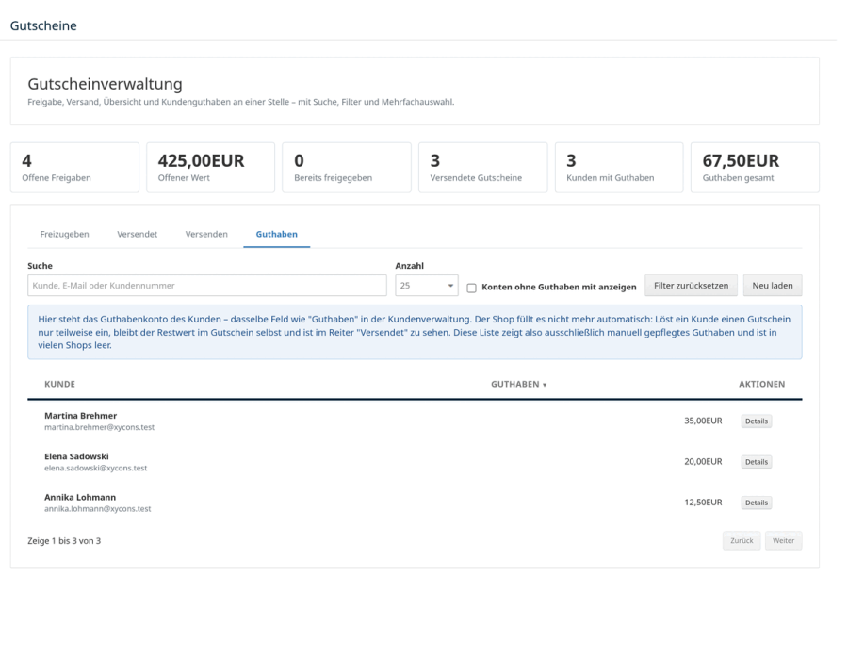Screen dimensions: 848x660
Task: Click the Filter zurücksetzen button
Action: [x=692, y=285]
